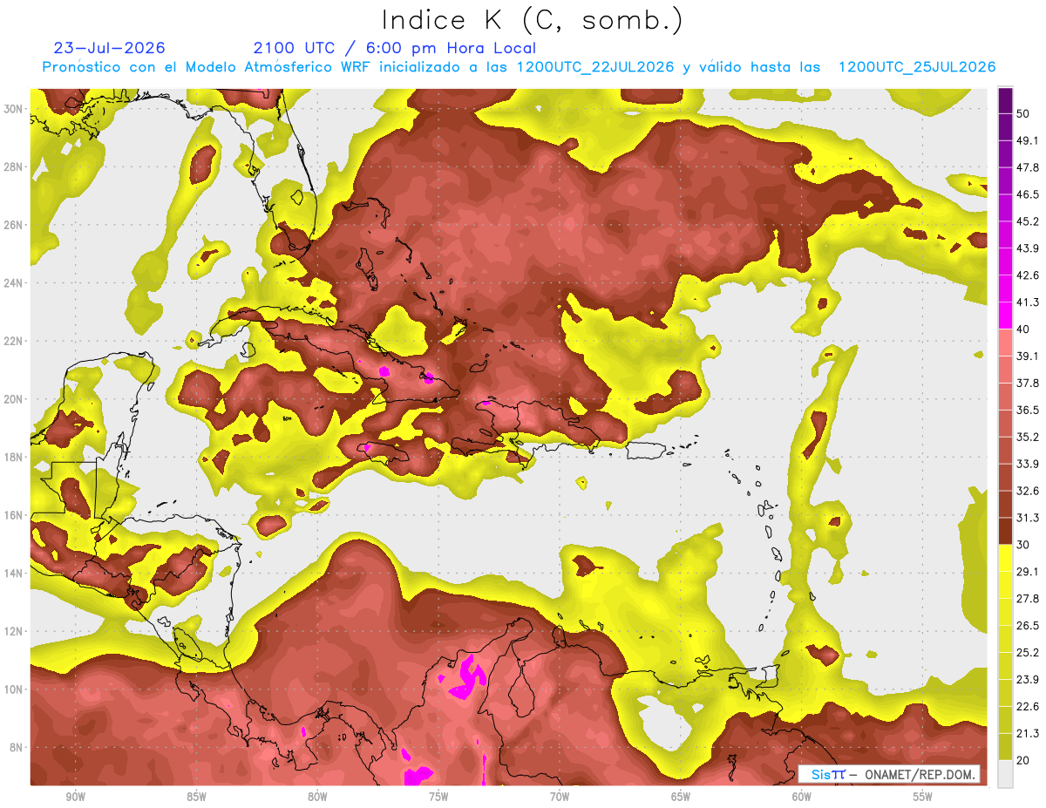Click the title "Indice K (C, somb.)"
The width and height of the screenshot is (1046, 808).
pos(532,20)
